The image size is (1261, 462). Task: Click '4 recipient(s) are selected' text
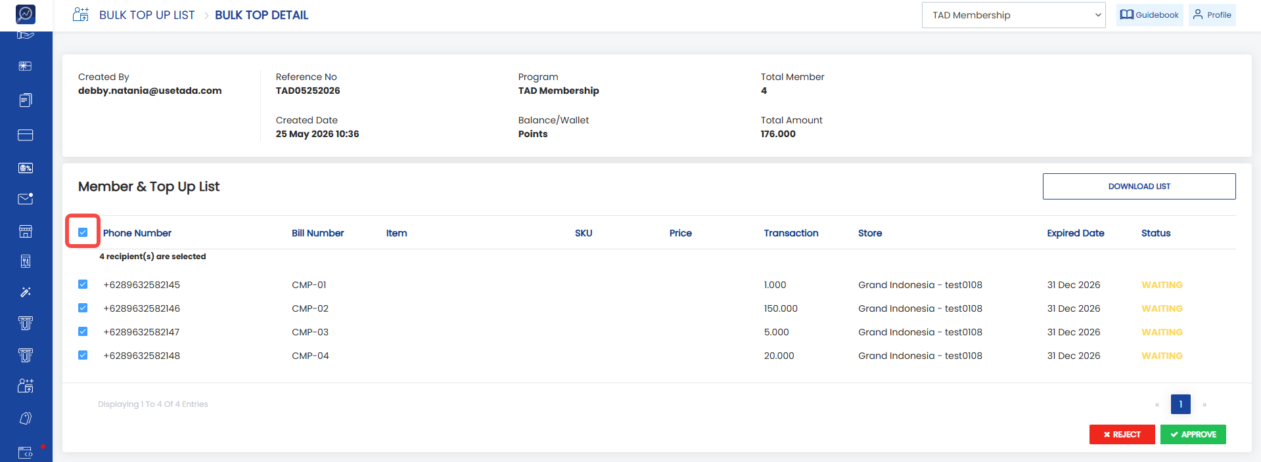[152, 257]
